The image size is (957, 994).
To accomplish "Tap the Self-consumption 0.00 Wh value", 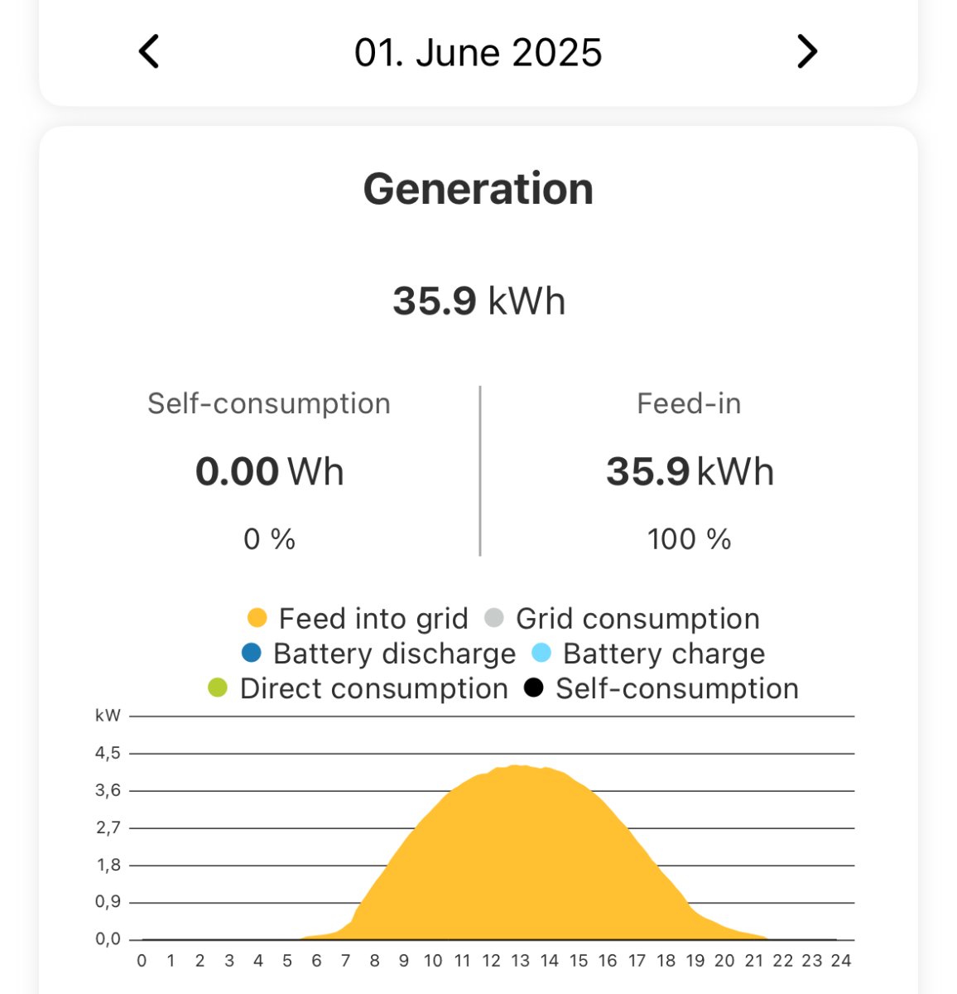I will (269, 471).
